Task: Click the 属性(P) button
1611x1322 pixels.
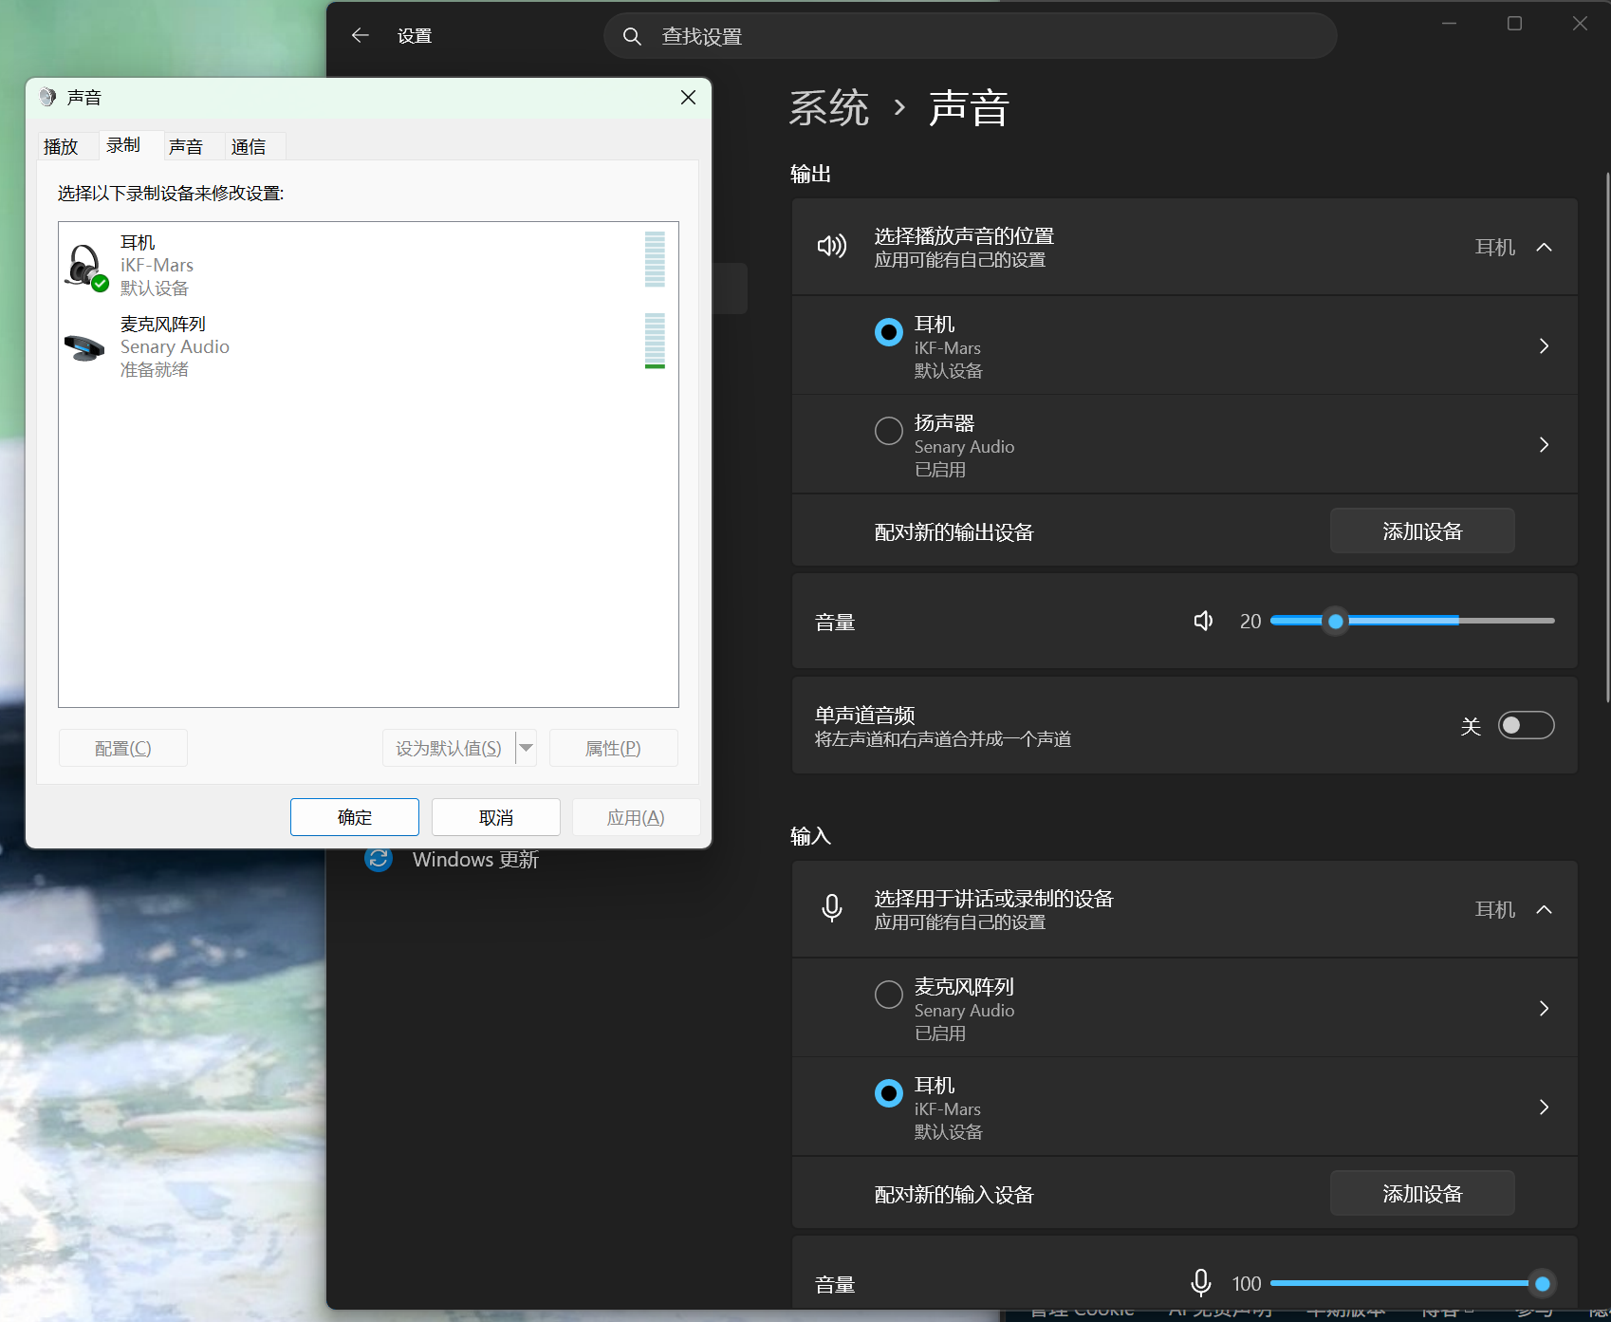Action: (613, 748)
